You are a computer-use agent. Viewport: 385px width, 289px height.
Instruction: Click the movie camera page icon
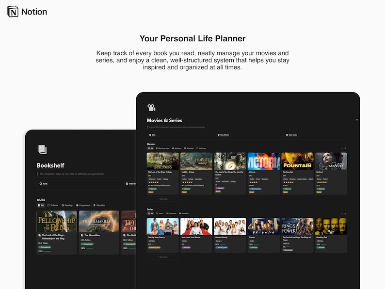(151, 108)
